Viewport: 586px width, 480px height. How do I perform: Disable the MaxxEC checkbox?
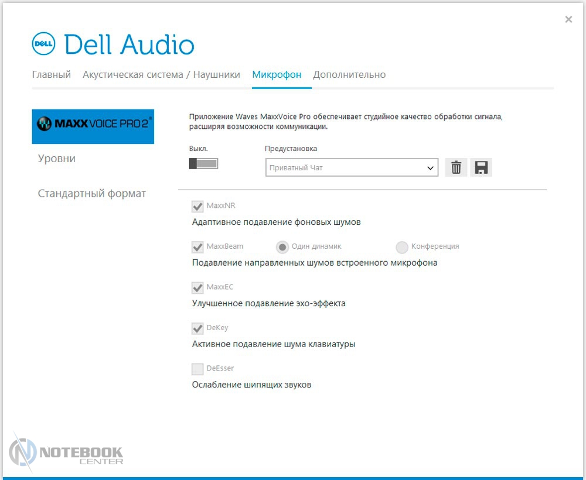(197, 287)
